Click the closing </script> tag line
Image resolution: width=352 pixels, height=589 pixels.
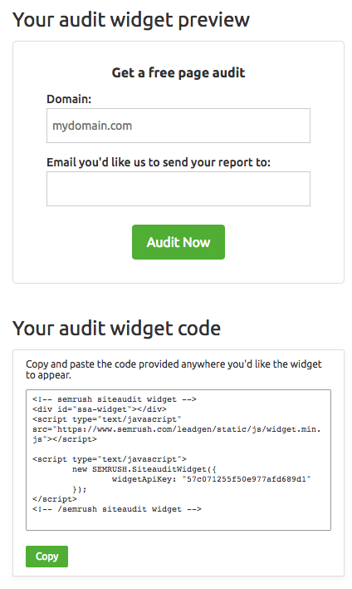55,499
